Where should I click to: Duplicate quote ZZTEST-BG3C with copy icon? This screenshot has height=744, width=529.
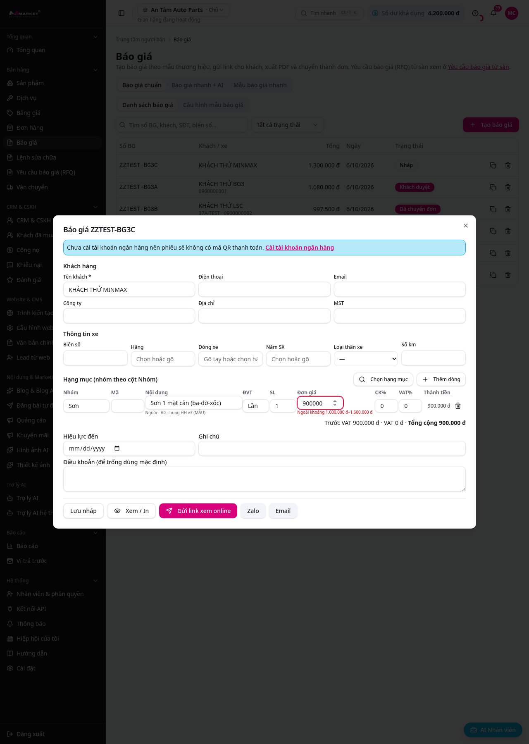click(x=493, y=165)
